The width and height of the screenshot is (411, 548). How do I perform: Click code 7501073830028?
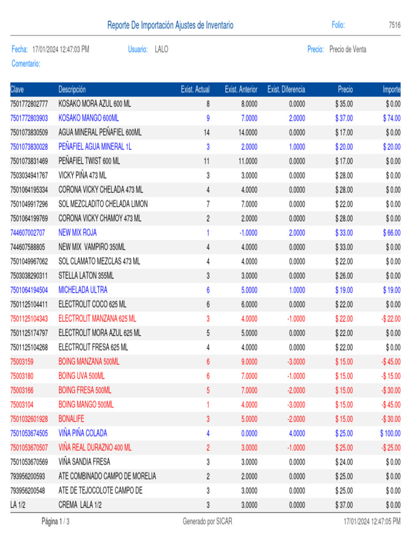click(29, 147)
